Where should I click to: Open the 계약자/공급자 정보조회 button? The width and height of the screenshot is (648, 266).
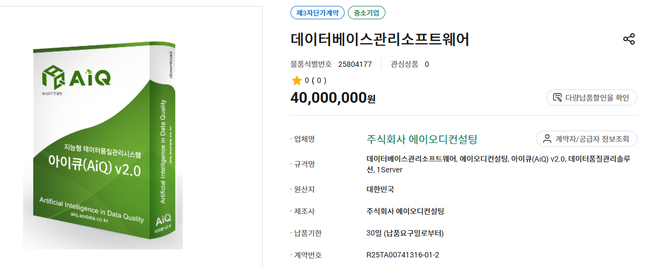(x=586, y=139)
